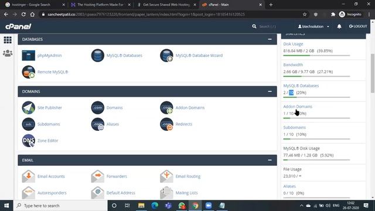The height and width of the screenshot is (211, 375).
Task: Click the LOGOUT button
Action: point(358,26)
